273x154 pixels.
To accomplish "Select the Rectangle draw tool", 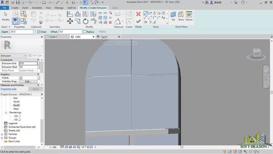I will coord(150,13).
